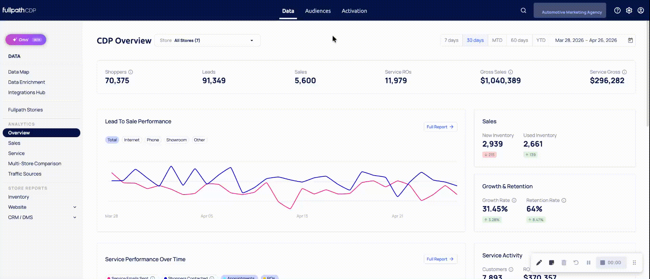Select the 7 days range tab
Image resolution: width=650 pixels, height=279 pixels.
point(451,40)
